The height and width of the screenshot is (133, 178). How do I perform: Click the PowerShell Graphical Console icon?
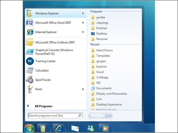pos(30,52)
